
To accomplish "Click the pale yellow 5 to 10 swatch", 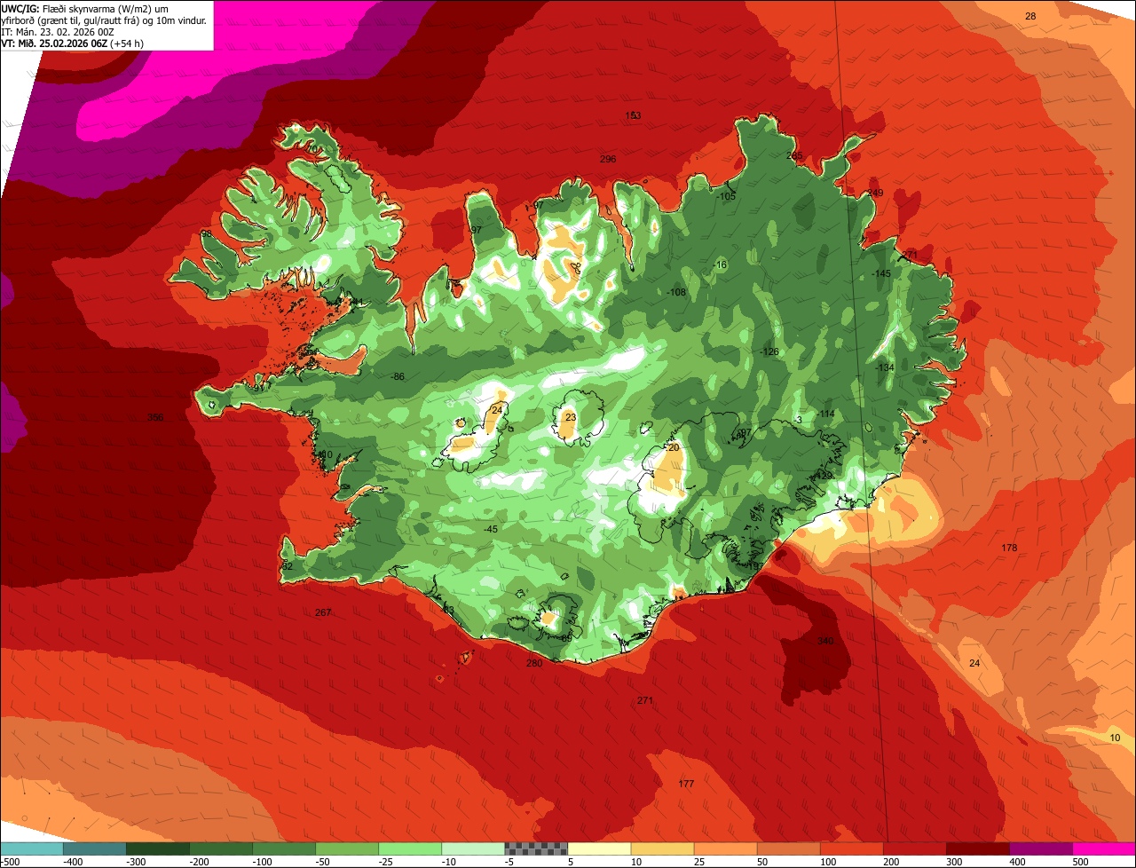I will click(599, 848).
